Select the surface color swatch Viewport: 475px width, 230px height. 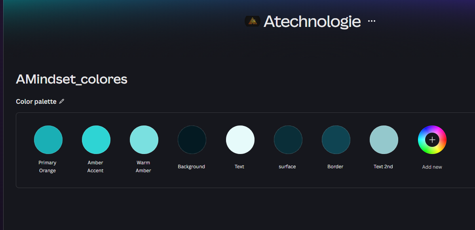point(288,140)
